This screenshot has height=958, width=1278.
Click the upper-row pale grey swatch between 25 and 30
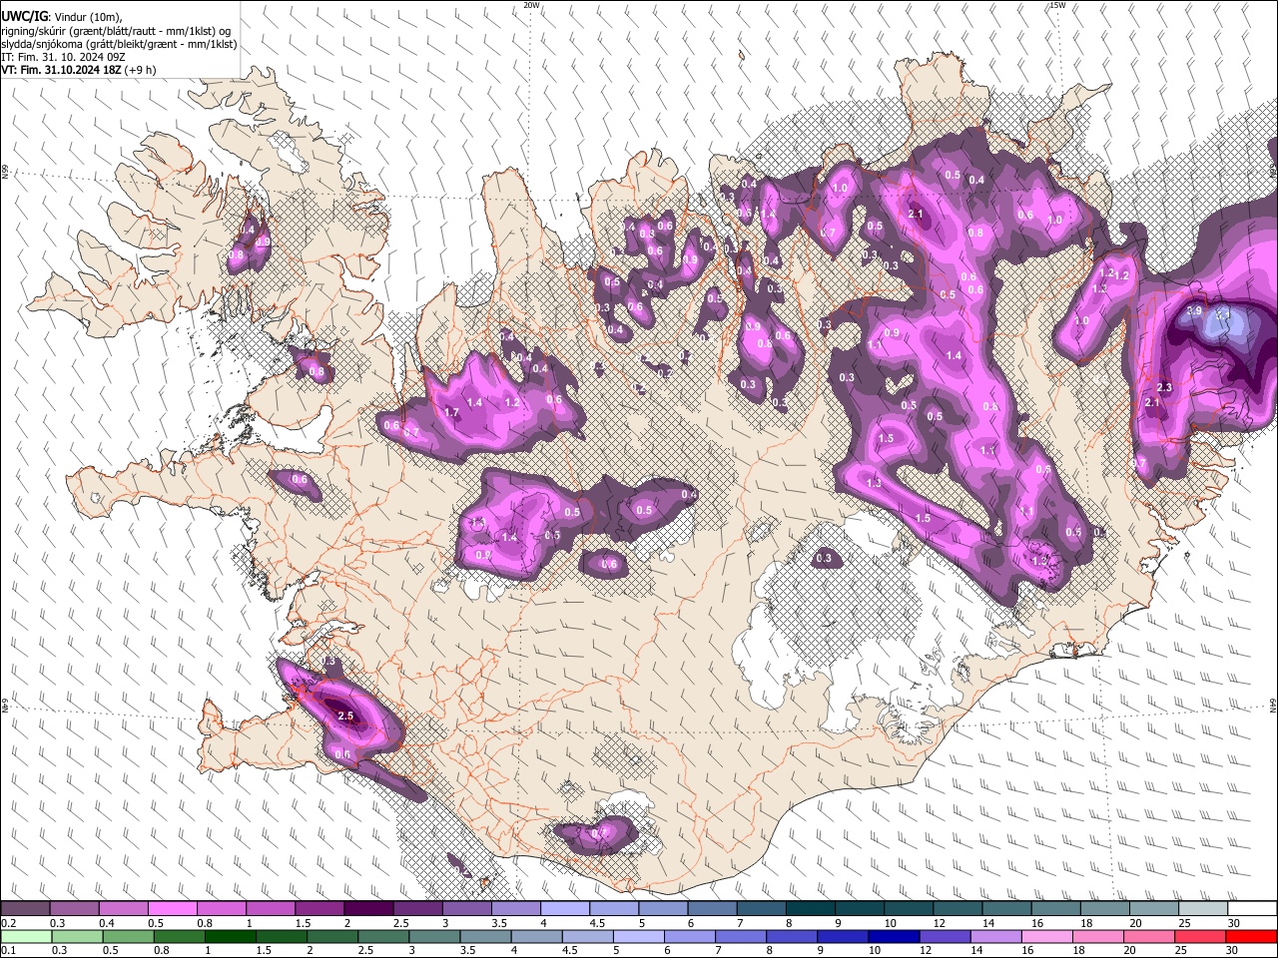tap(1202, 909)
